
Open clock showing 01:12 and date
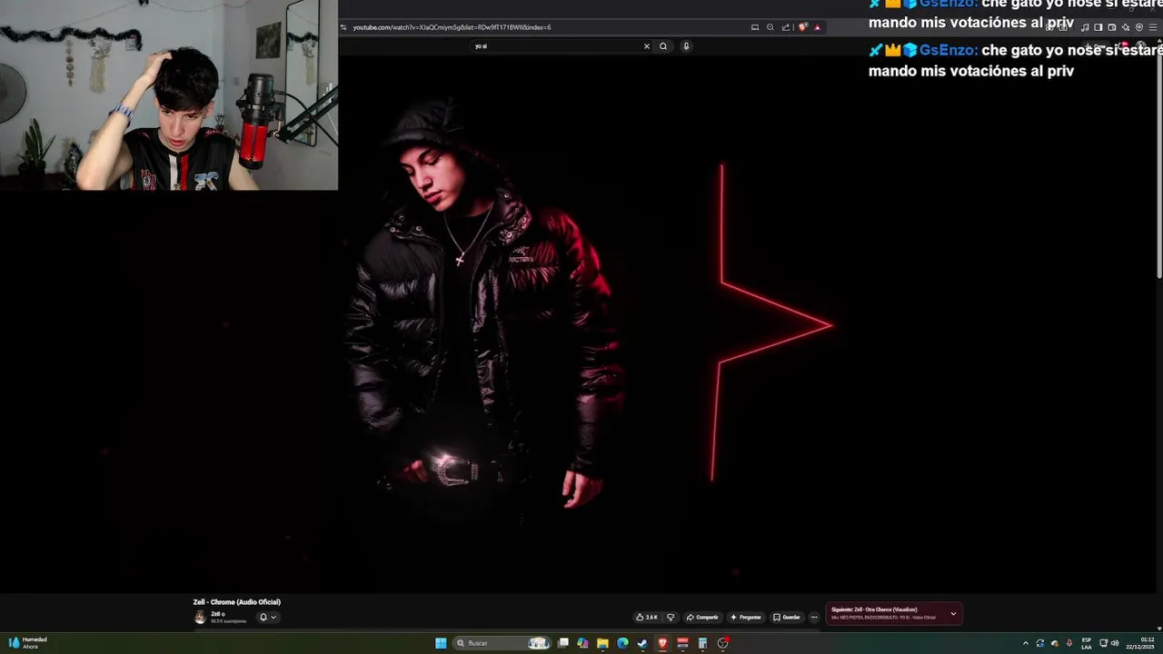coord(1140,643)
